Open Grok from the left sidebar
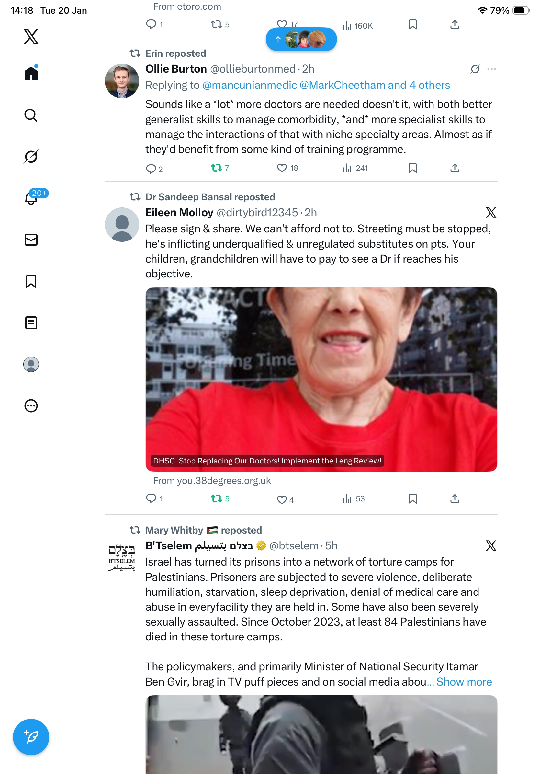This screenshot has width=540, height=774. [31, 157]
